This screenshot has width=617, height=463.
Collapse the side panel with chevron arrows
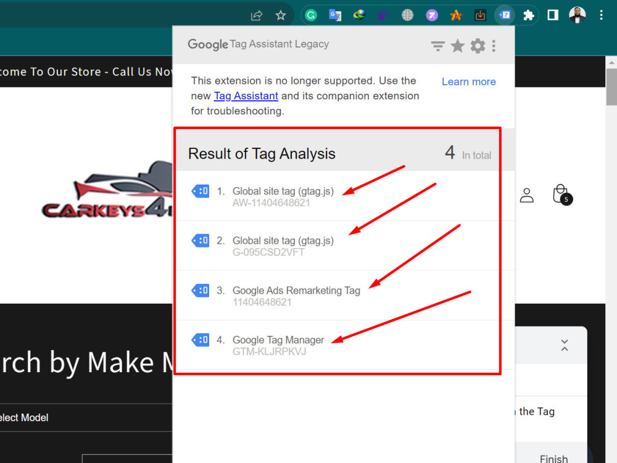click(x=565, y=345)
